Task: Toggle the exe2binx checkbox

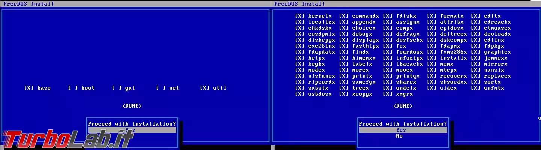Action: [x=300, y=46]
